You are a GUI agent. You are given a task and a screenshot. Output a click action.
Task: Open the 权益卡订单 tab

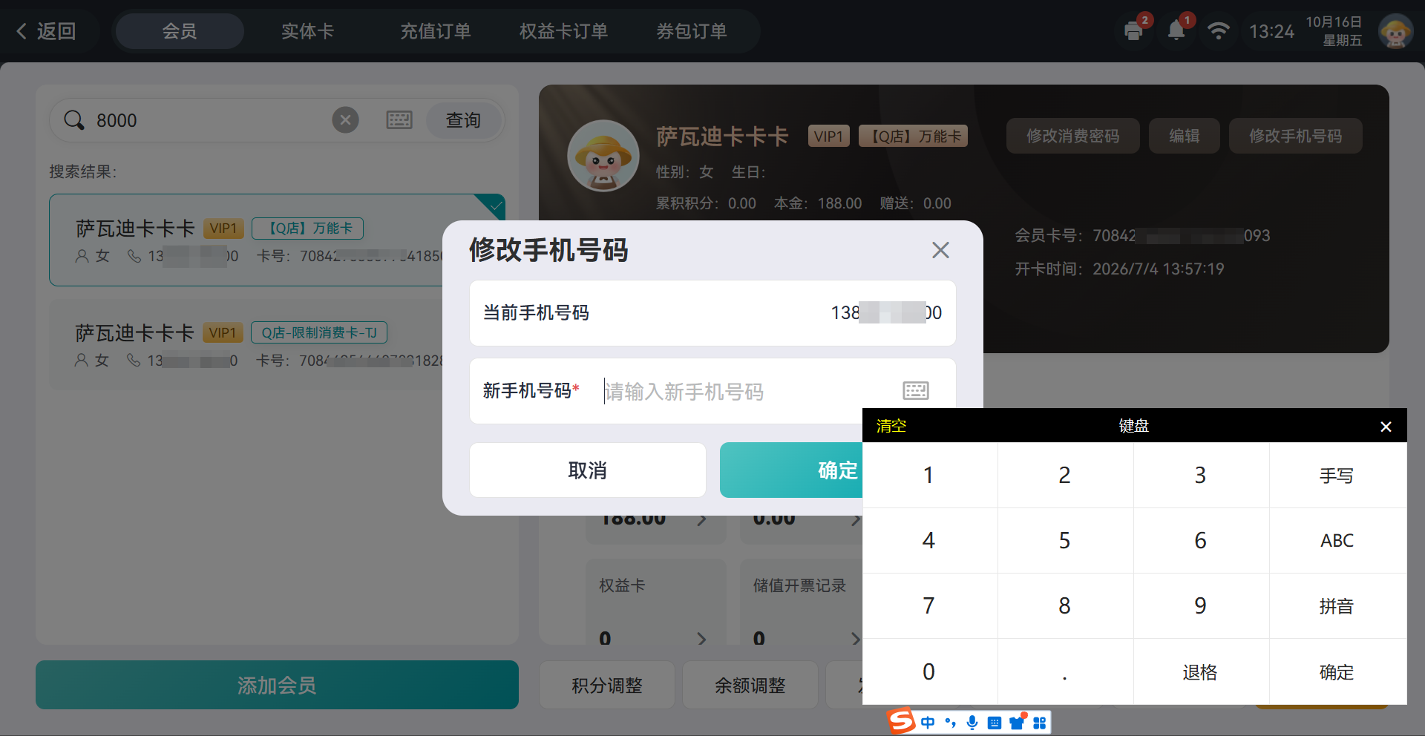coord(563,31)
